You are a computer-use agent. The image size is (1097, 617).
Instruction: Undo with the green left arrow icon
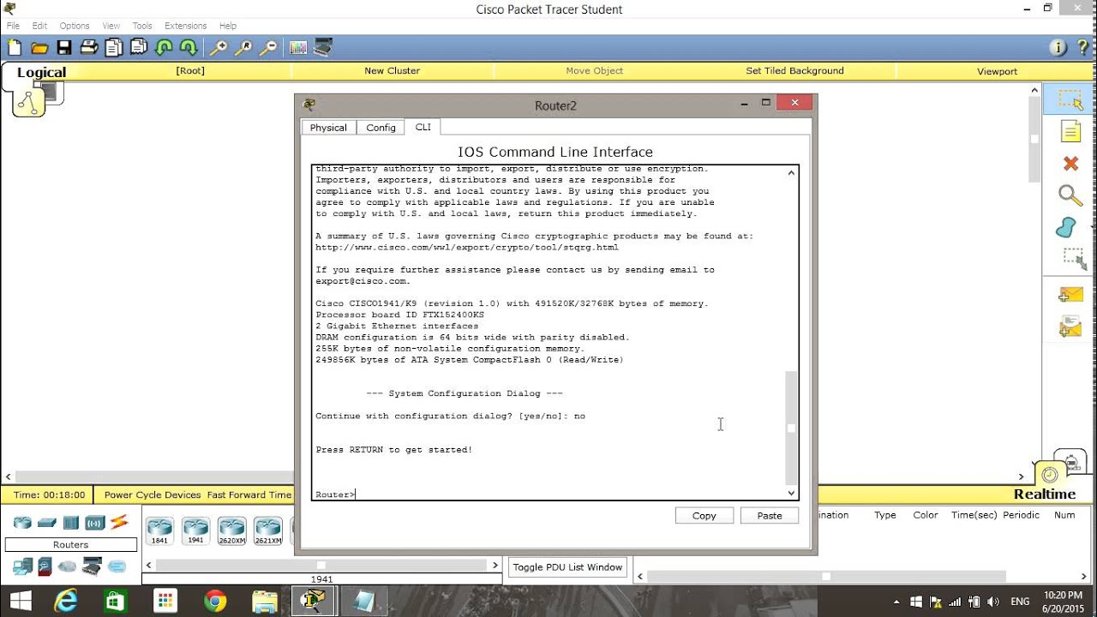point(165,48)
